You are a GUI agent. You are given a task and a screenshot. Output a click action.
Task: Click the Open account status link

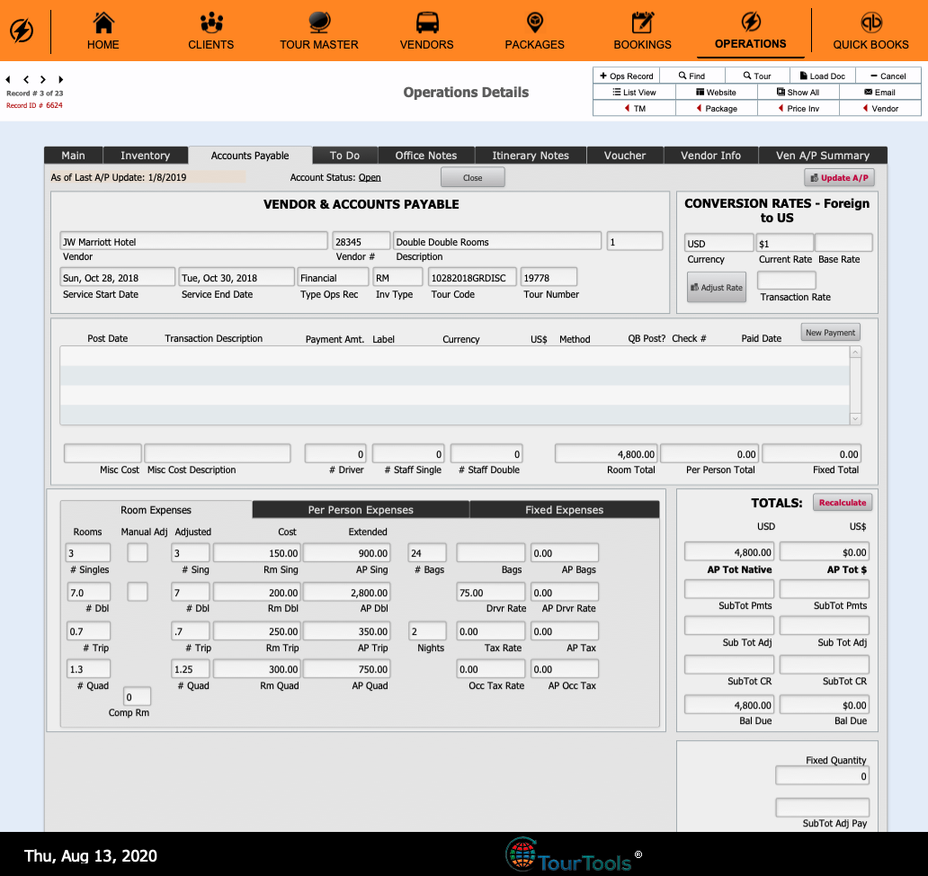[370, 177]
